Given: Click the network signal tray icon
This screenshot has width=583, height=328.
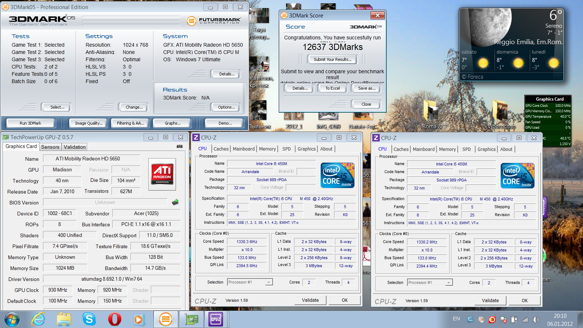Looking at the screenshot, I should tap(525, 320).
